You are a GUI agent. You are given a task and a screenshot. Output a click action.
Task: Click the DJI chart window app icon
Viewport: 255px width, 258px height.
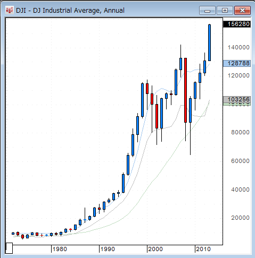coord(9,10)
